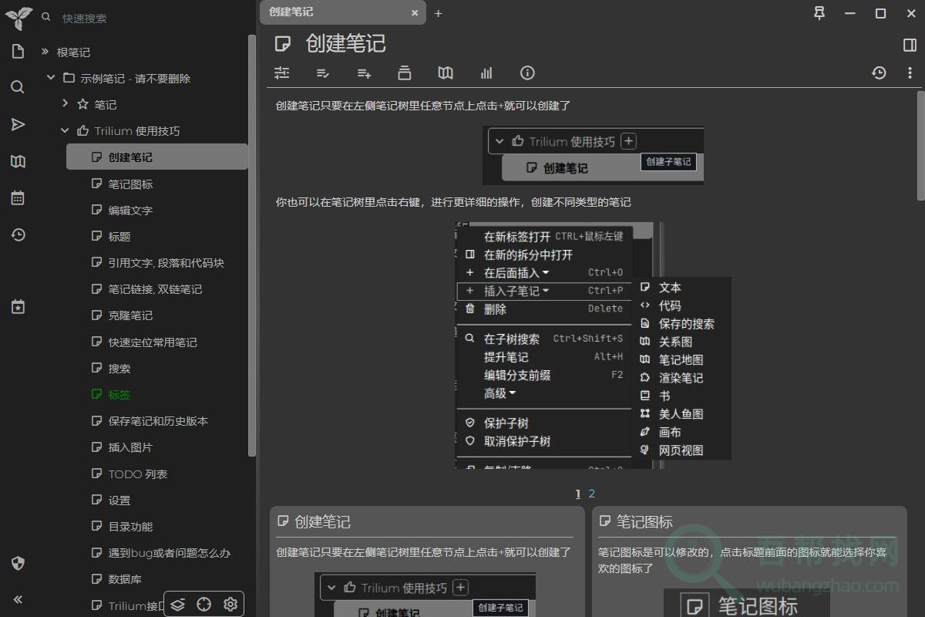925x617 pixels.
Task: Open the note actions three-dot menu
Action: [x=910, y=72]
